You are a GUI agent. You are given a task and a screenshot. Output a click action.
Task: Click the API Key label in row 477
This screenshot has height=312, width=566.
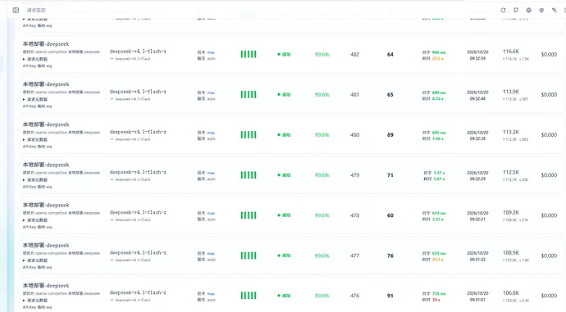click(37, 267)
